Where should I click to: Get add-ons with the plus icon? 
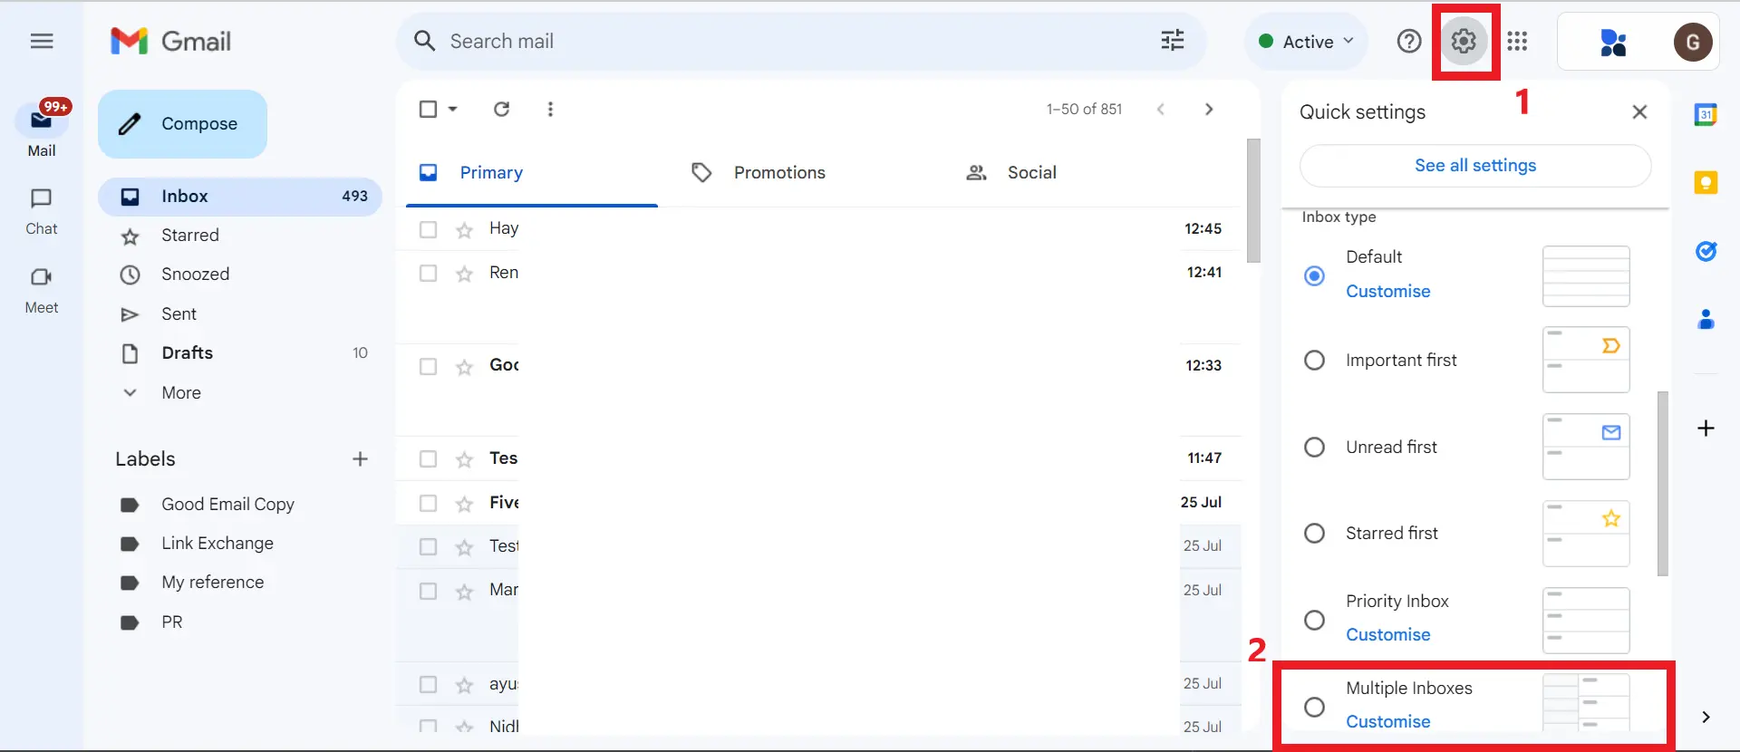(x=1706, y=428)
